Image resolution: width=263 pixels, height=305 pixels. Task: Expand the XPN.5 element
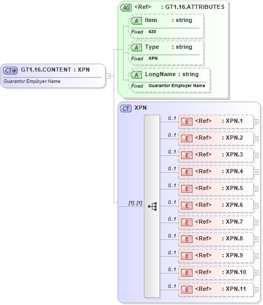[x=256, y=189]
